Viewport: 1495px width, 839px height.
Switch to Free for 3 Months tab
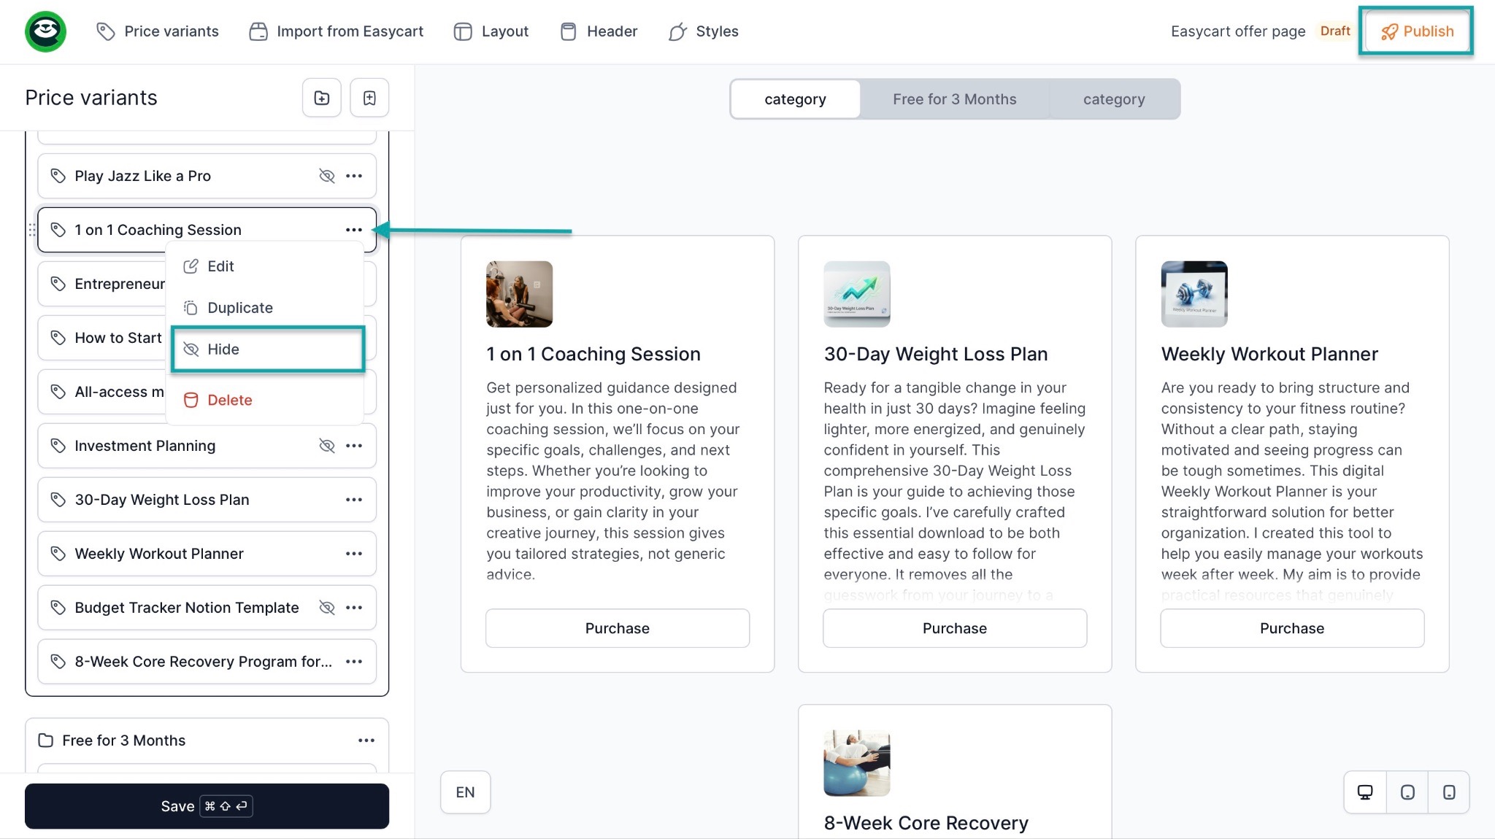[x=954, y=99]
